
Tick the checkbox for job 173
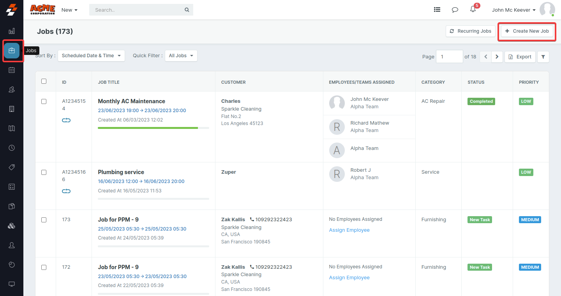44,220
